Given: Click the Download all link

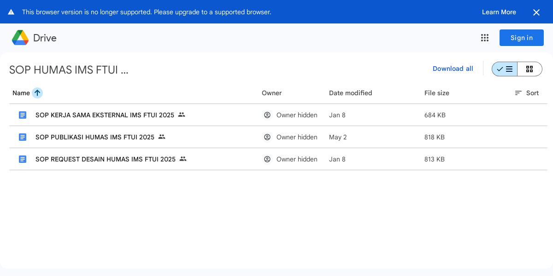Looking at the screenshot, I should coord(453,69).
